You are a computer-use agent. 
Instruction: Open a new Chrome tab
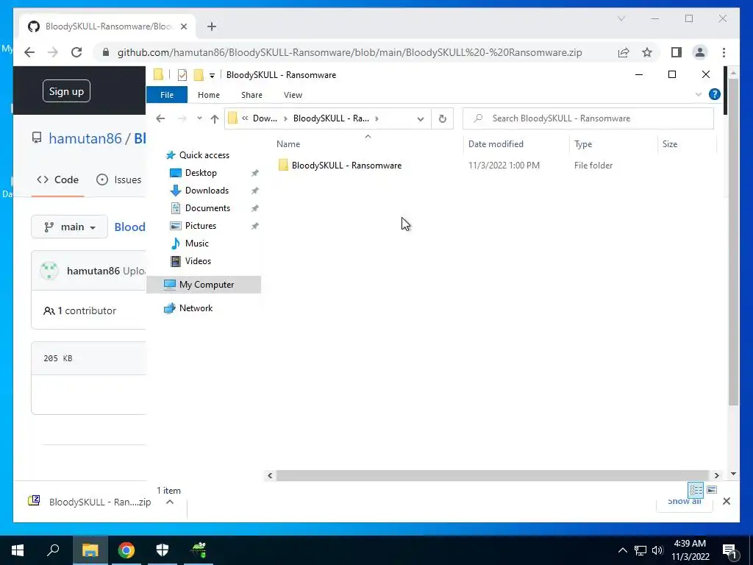[x=212, y=27]
